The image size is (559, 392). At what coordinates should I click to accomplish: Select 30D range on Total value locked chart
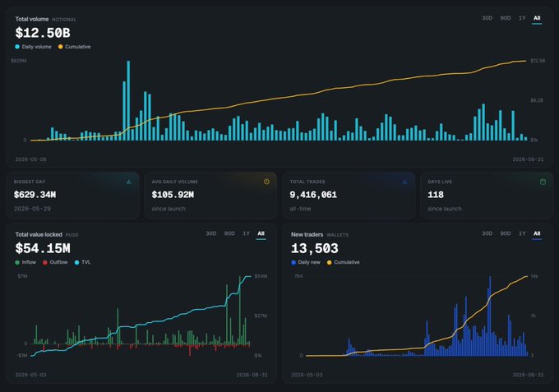click(x=211, y=233)
